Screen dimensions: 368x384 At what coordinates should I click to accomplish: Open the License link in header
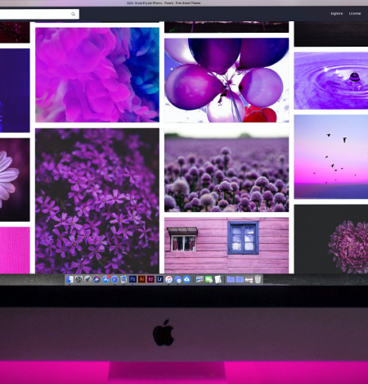355,13
